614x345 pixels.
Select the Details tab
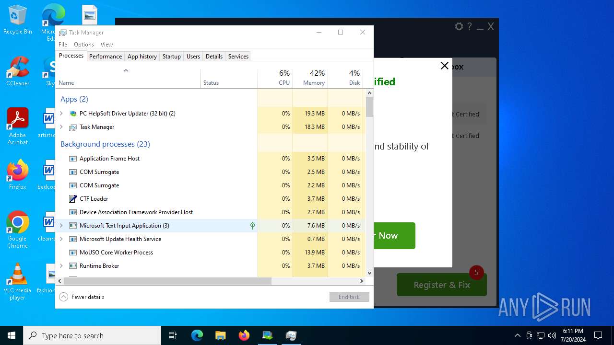tap(214, 57)
